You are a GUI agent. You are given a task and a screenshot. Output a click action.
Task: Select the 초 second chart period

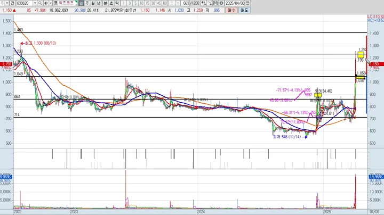coord(111,3)
